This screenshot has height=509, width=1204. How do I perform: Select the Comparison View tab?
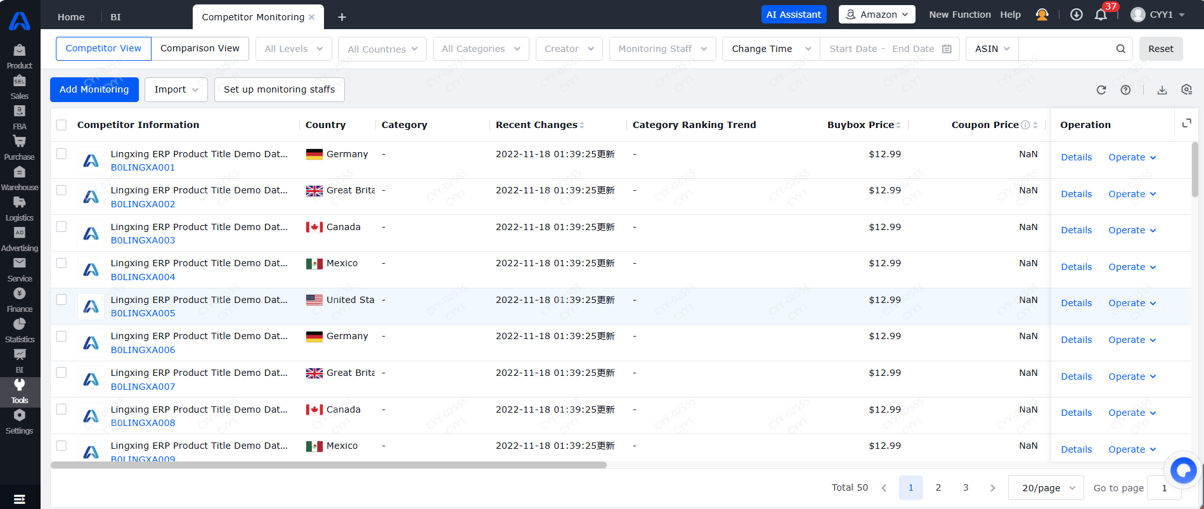tap(200, 49)
